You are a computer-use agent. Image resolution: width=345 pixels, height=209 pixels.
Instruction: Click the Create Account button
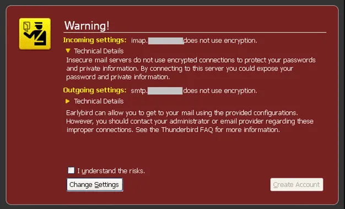point(297,185)
